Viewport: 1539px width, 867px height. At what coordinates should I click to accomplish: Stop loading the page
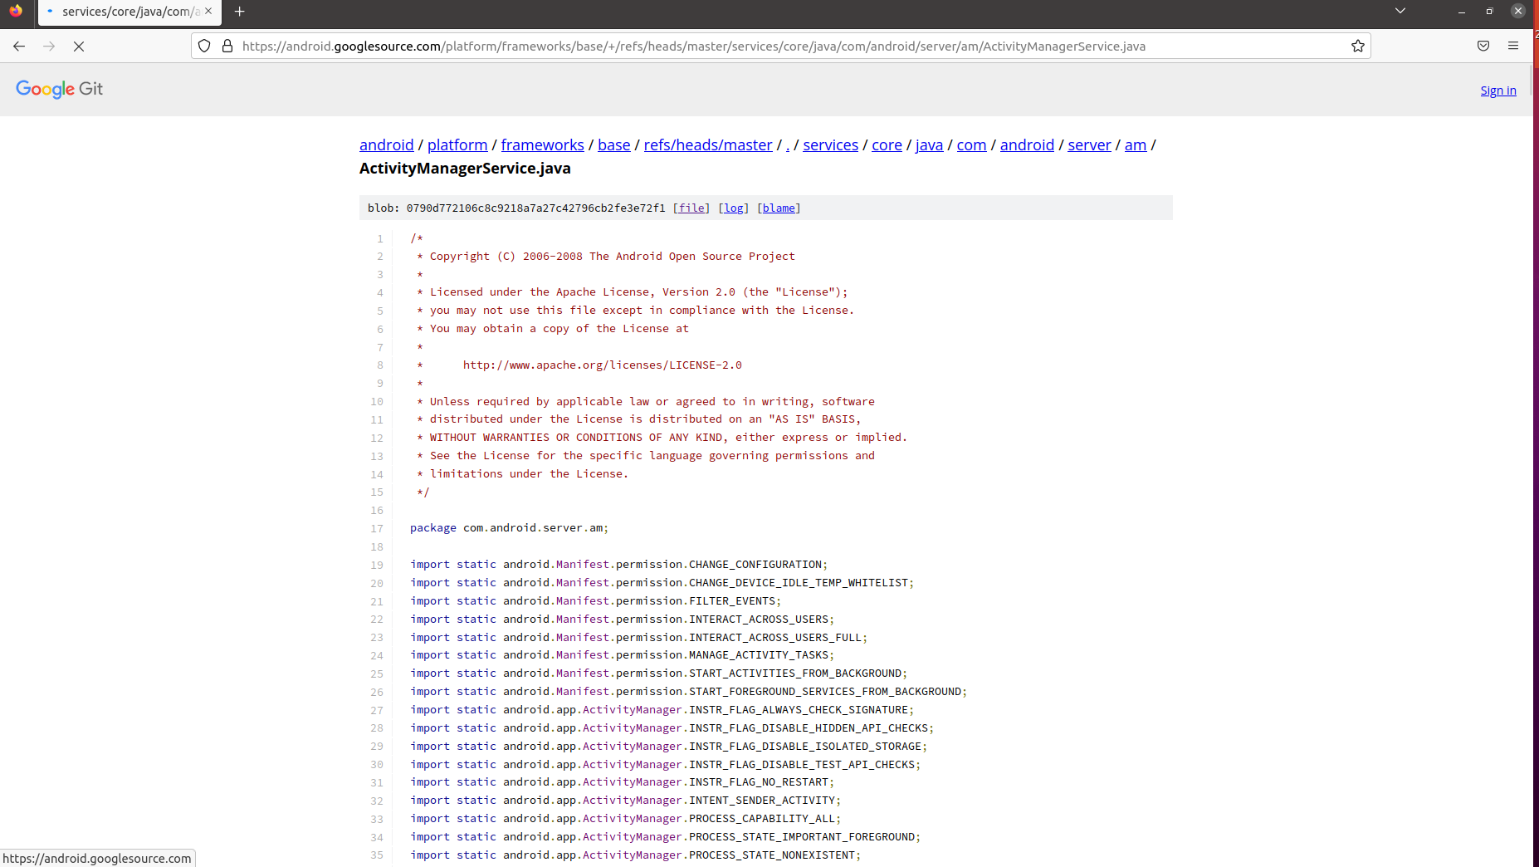click(79, 47)
